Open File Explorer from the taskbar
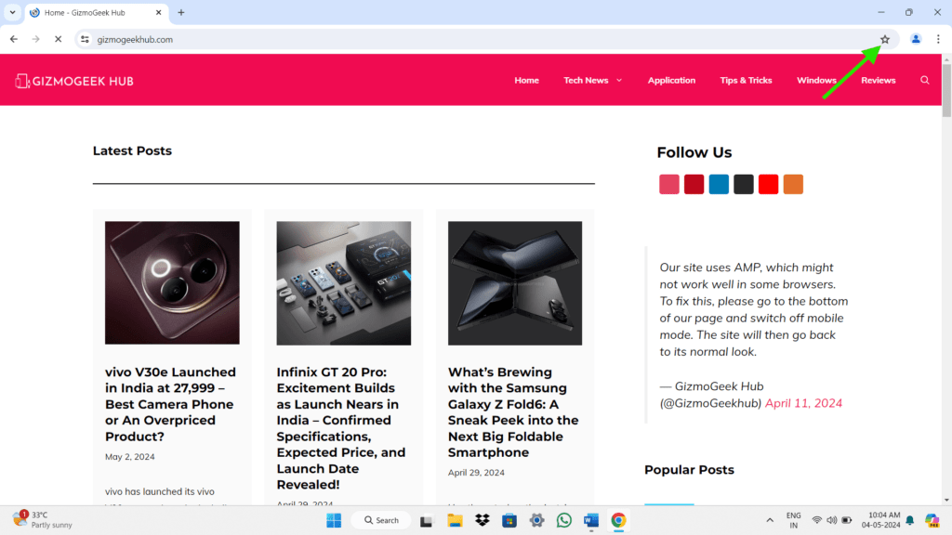The height and width of the screenshot is (535, 952). [x=455, y=520]
